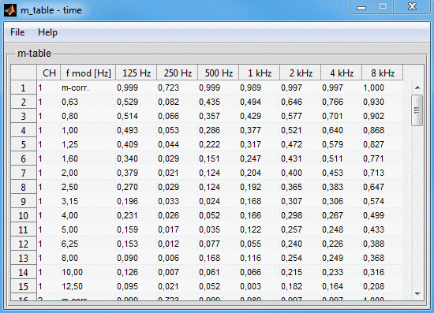Click the '0,80' modulation frequency cell
The width and height of the screenshot is (434, 313).
pyautogui.click(x=88, y=116)
